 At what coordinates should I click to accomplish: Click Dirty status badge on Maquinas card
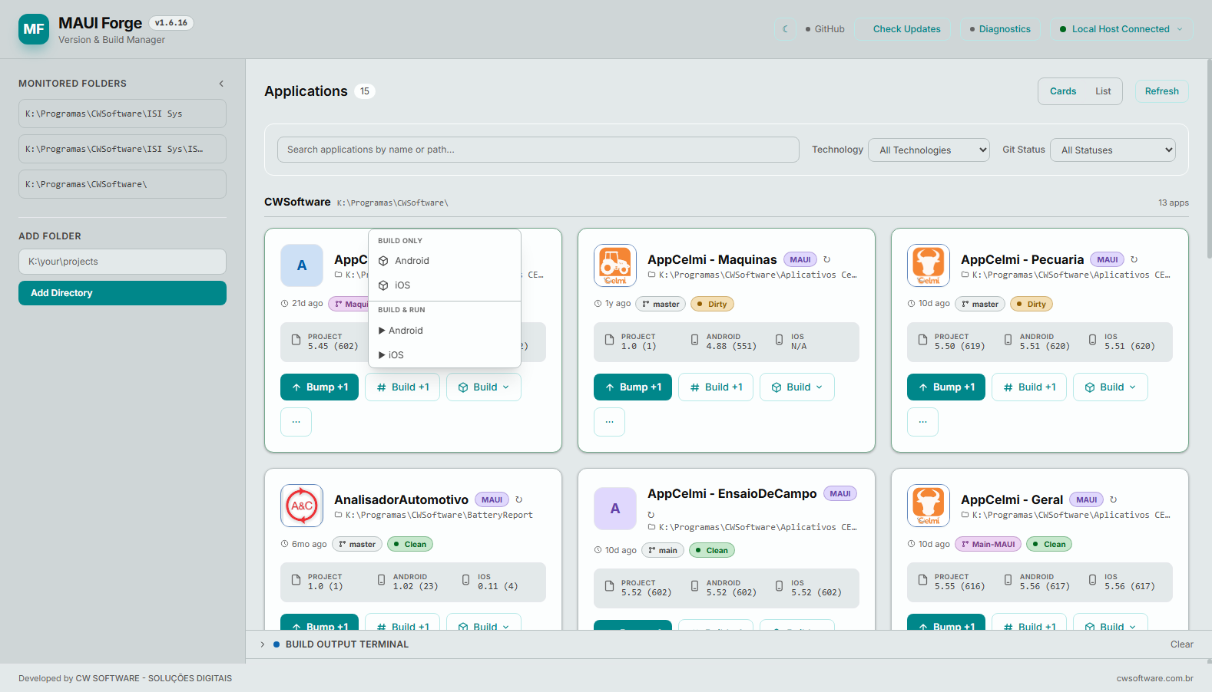coord(713,304)
